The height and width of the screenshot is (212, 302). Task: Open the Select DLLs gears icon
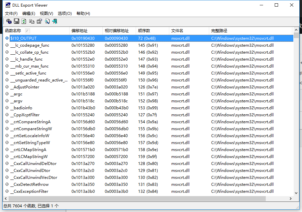point(9,21)
